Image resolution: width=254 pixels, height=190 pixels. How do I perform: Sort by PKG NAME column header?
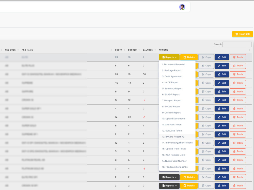pyautogui.click(x=27, y=50)
